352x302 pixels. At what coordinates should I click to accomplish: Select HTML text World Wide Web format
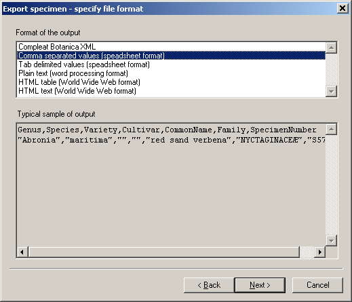pos(171,91)
